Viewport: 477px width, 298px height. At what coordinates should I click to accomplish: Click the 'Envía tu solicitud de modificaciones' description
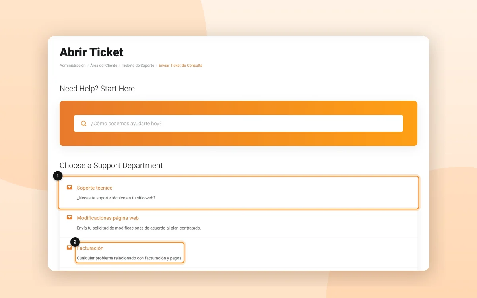click(139, 228)
